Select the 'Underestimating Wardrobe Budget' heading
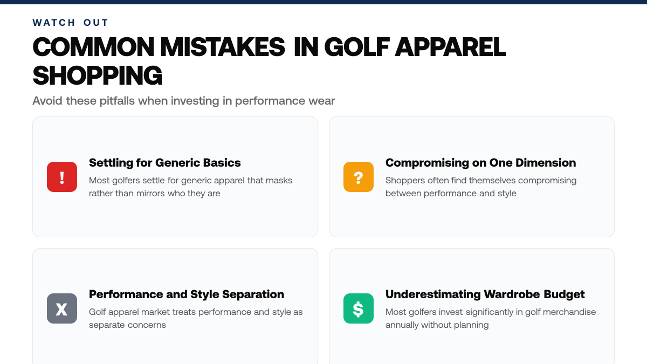Screen dimensions: 647x364 tap(485, 294)
